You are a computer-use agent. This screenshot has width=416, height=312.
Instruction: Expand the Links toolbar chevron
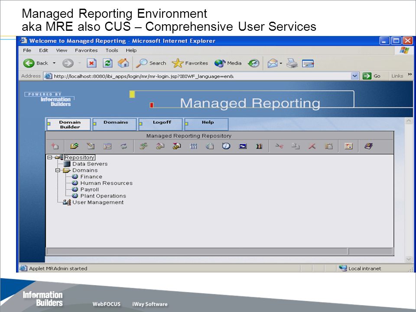[409, 74]
